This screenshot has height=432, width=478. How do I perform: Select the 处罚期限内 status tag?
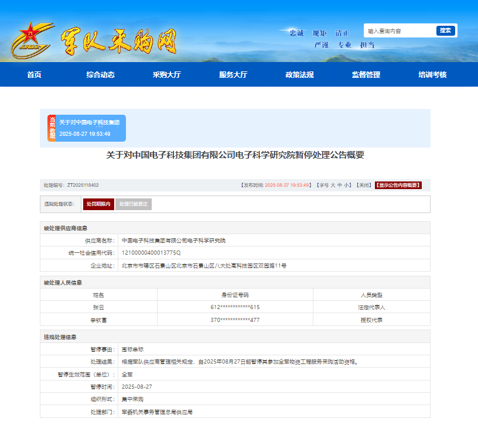point(98,204)
